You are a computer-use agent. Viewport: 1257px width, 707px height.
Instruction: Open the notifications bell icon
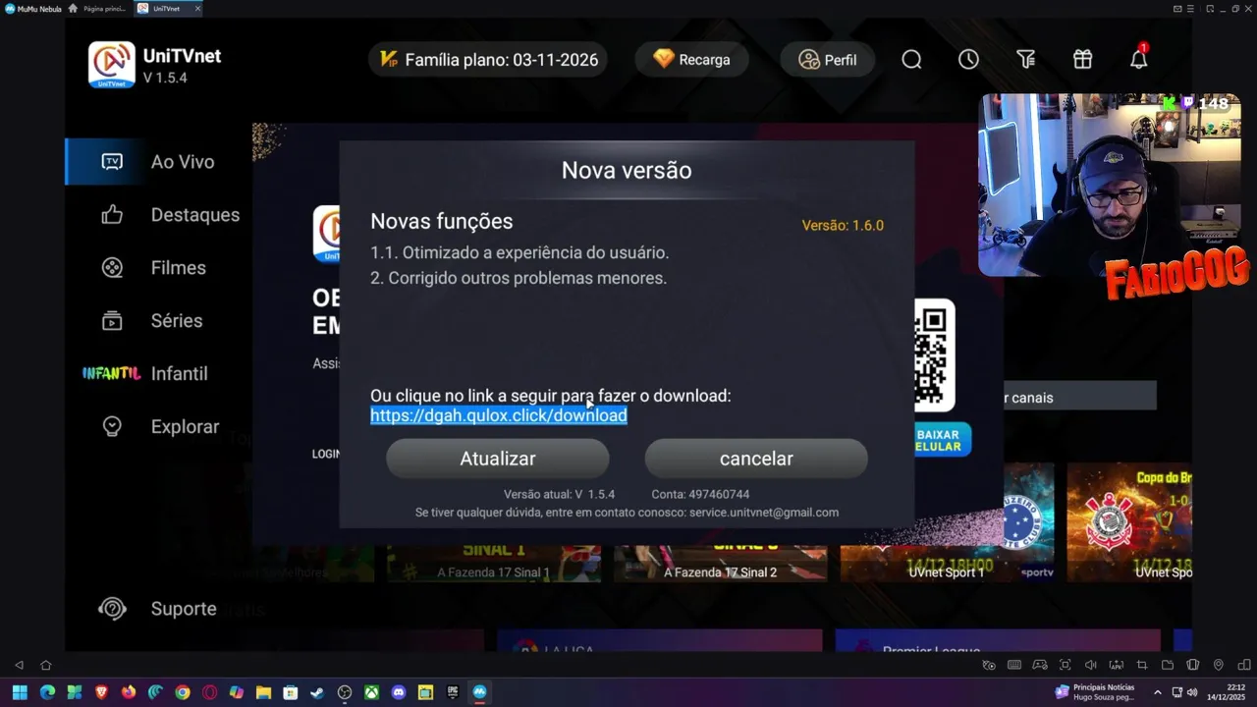point(1138,59)
